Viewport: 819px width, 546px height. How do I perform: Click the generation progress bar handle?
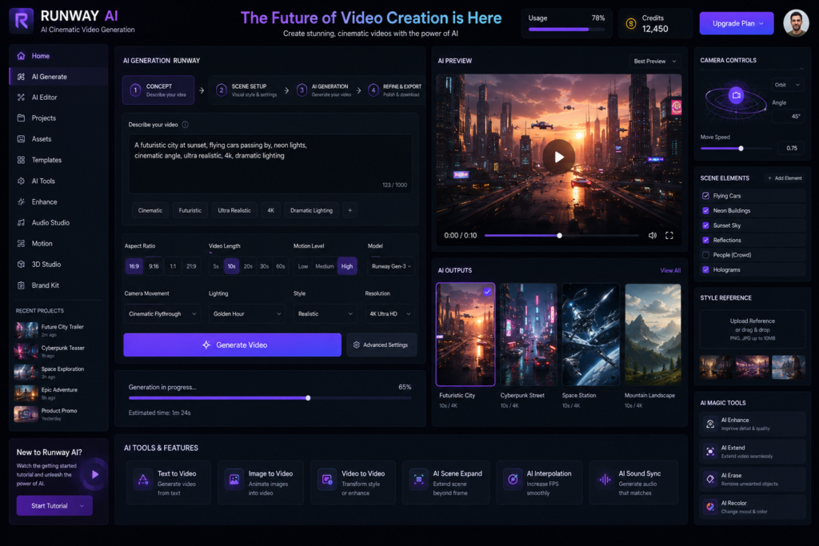[308, 398]
